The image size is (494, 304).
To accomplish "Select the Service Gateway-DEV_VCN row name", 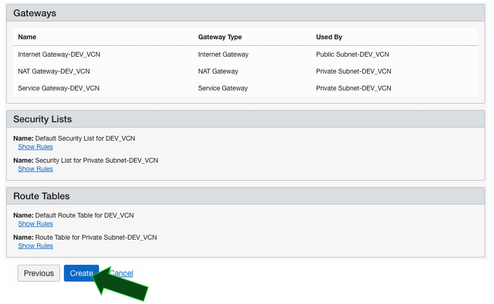I will click(x=58, y=88).
